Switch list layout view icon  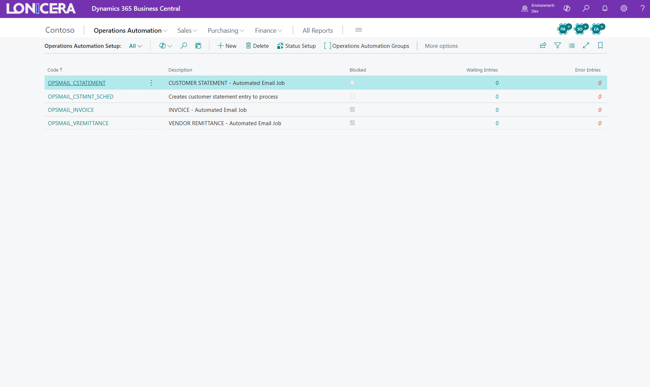(572, 46)
